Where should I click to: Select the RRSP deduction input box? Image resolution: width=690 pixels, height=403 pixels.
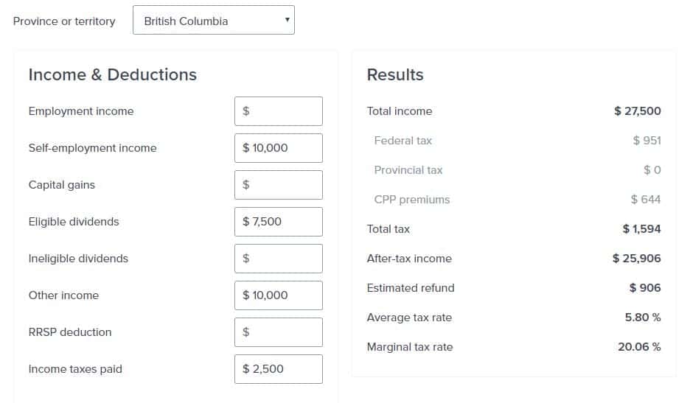pos(278,332)
